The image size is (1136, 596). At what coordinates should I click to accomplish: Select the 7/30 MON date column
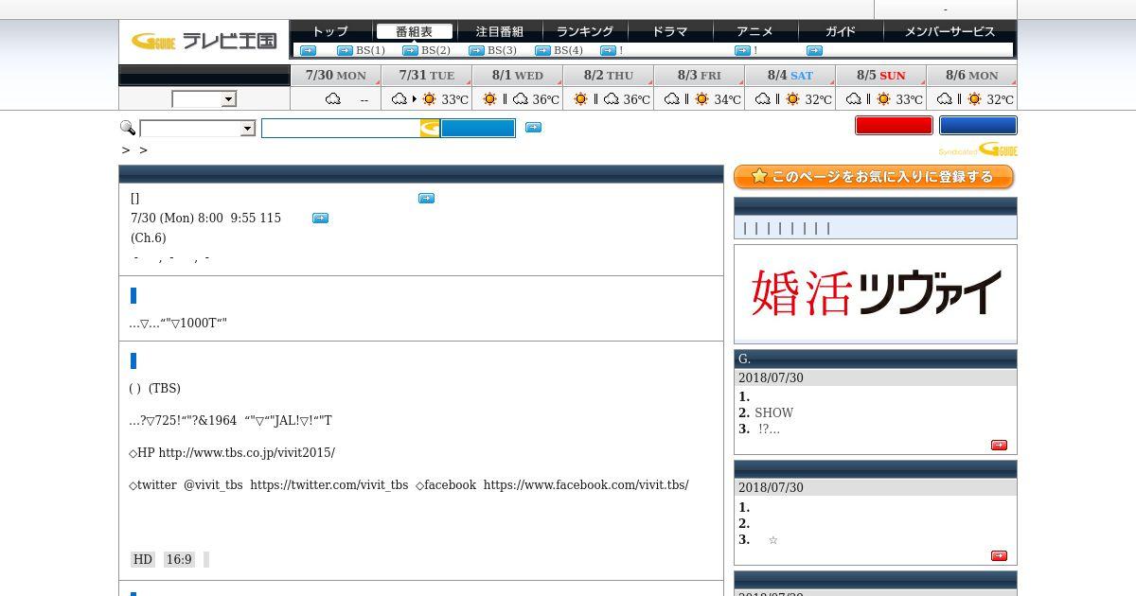pos(335,76)
